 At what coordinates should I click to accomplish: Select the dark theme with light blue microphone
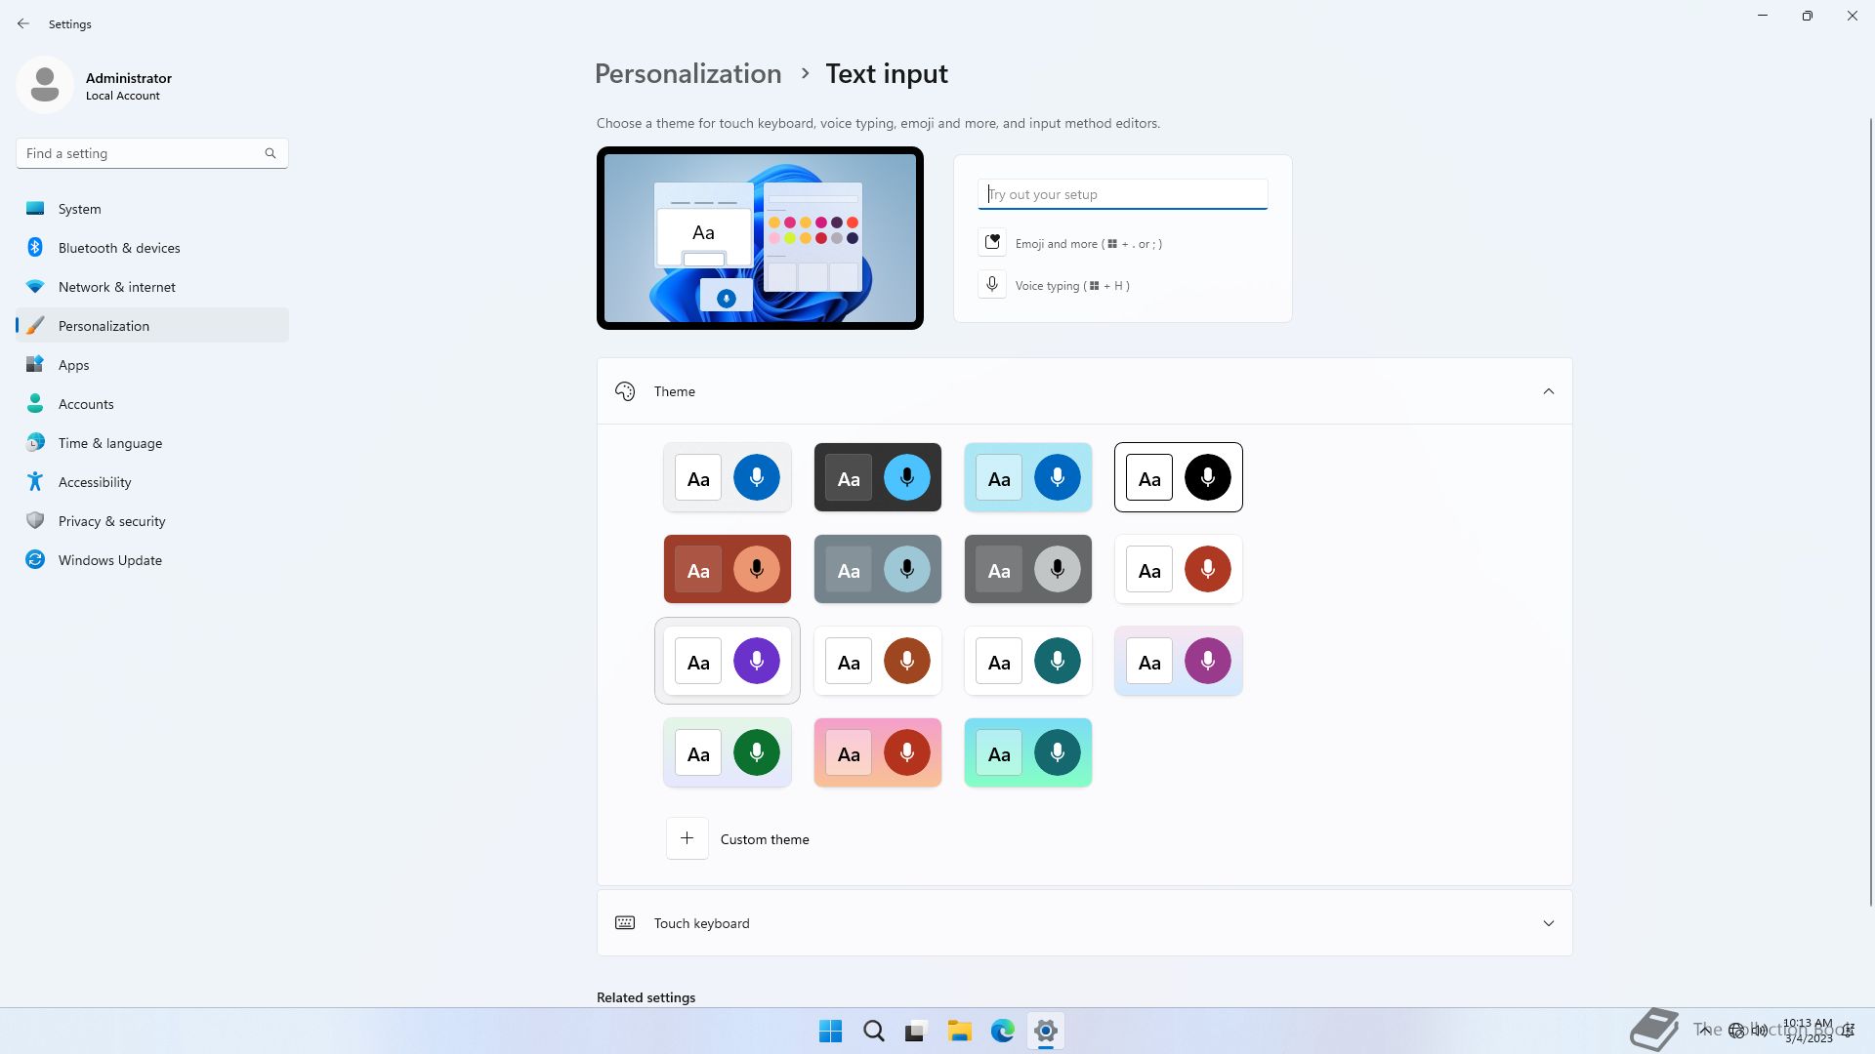877,477
